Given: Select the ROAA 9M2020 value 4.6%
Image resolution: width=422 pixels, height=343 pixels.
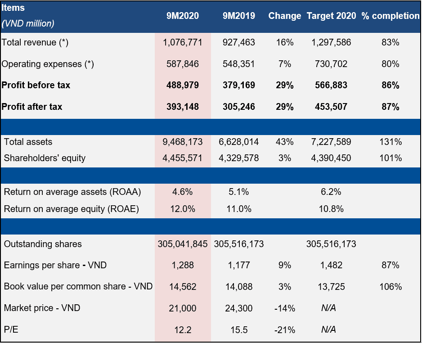Looking at the screenshot, I should tap(183, 192).
